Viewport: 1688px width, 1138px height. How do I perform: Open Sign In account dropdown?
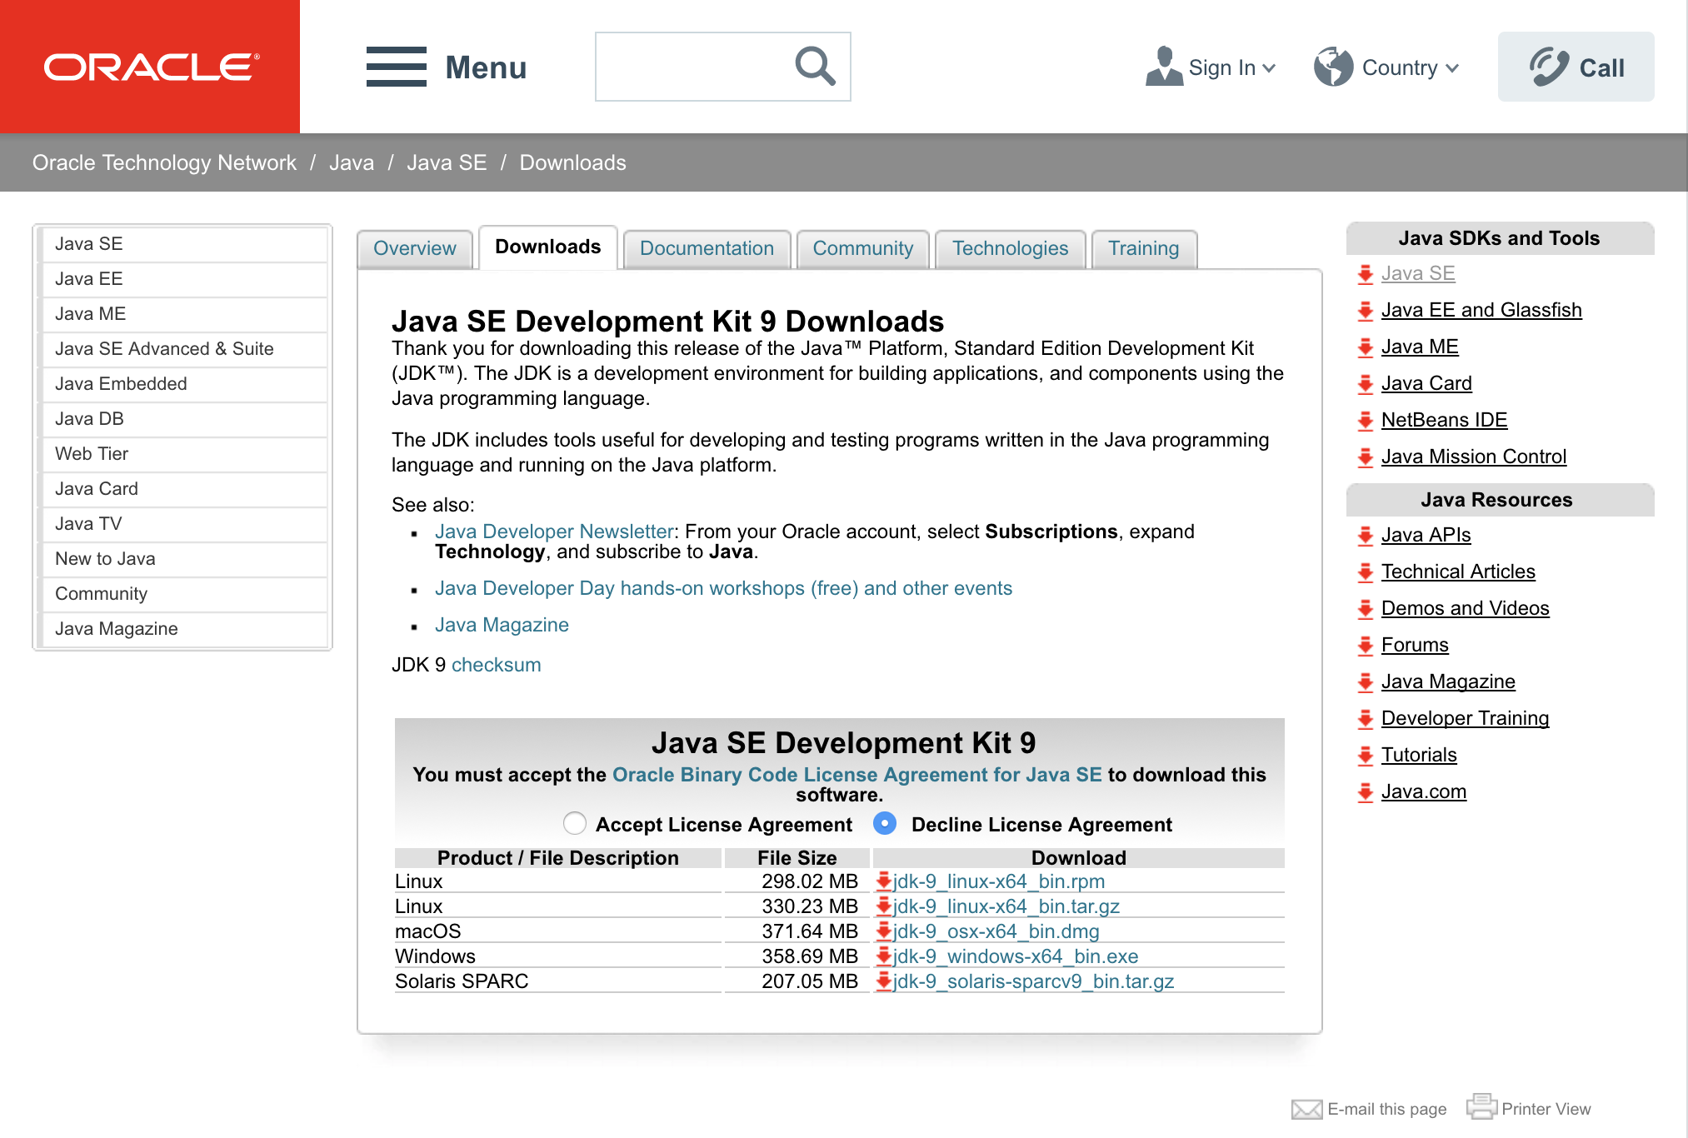pyautogui.click(x=1208, y=68)
